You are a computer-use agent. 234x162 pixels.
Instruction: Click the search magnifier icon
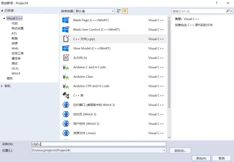pyautogui.click(x=228, y=11)
